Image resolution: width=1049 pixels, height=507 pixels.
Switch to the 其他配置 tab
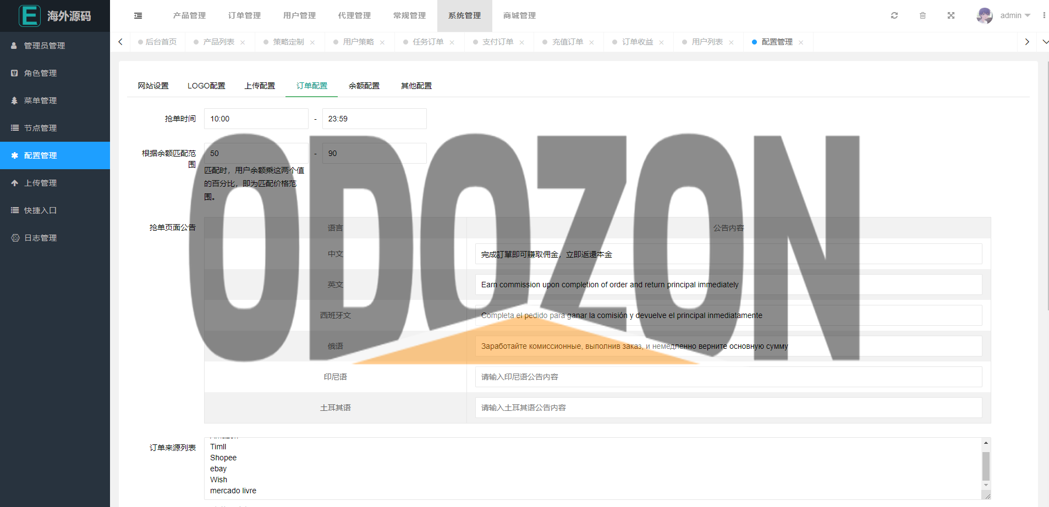point(416,86)
